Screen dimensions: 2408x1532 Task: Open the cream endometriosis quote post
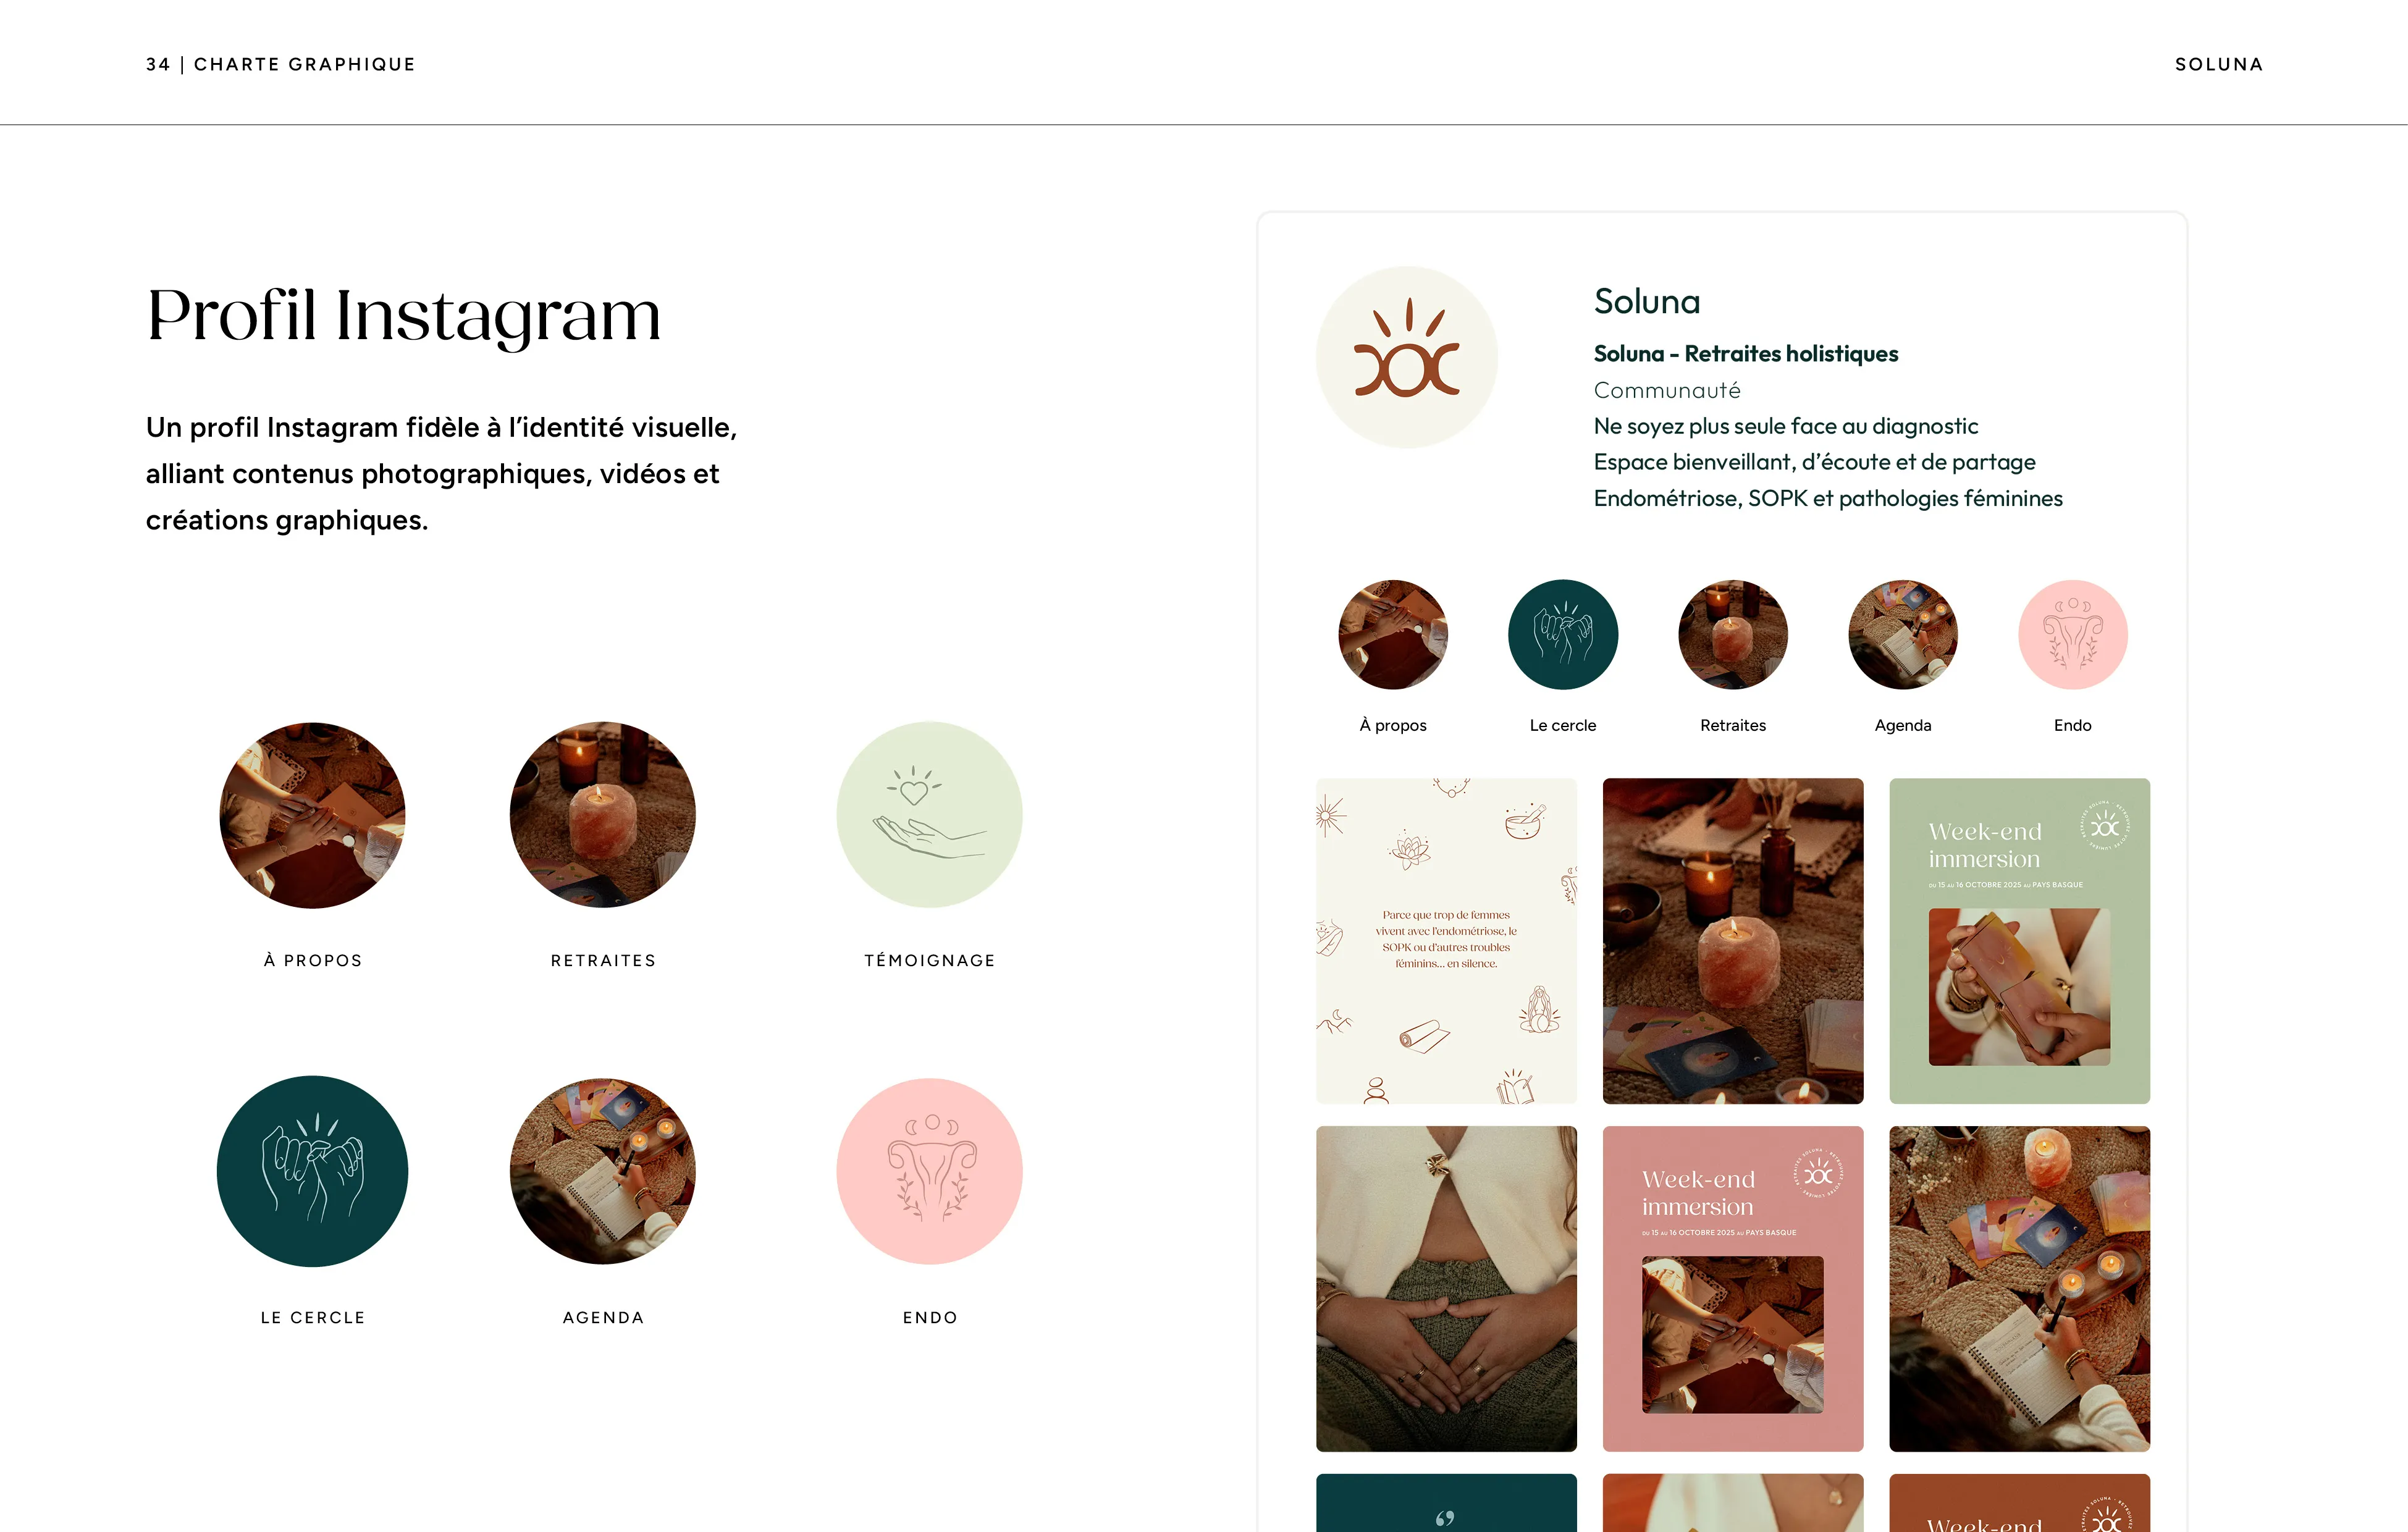click(x=1446, y=941)
